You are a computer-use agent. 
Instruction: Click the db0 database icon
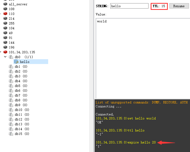pos(11,57)
